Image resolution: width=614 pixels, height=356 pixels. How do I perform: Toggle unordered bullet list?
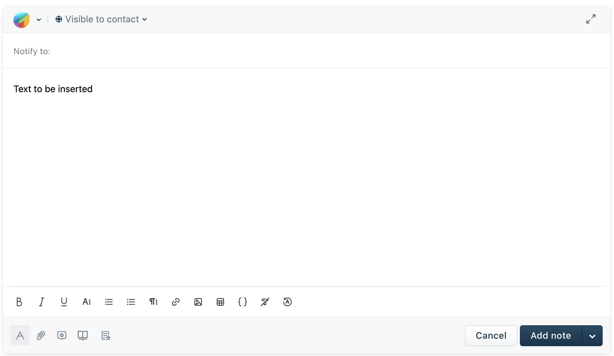pyautogui.click(x=131, y=302)
